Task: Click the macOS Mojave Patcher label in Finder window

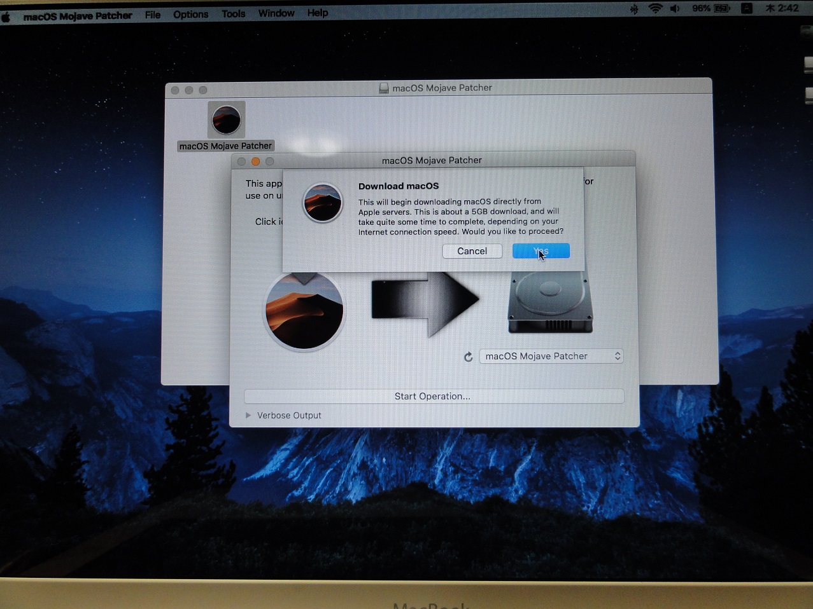Action: tap(225, 146)
